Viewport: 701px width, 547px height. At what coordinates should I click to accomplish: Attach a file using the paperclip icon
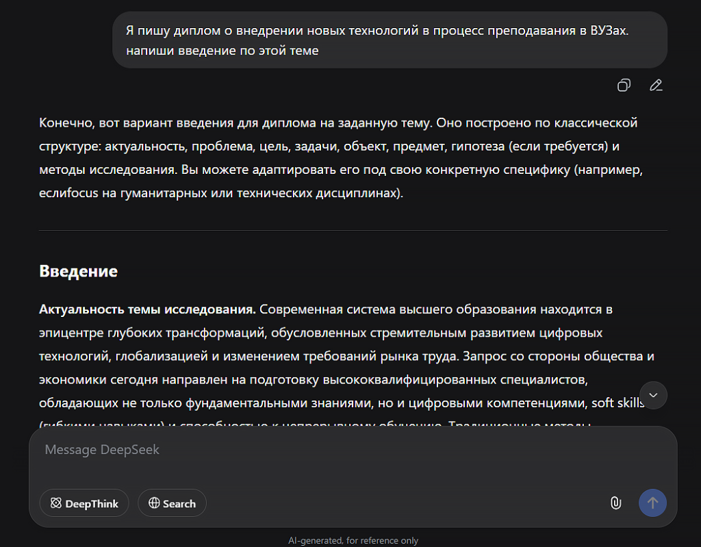click(x=615, y=503)
